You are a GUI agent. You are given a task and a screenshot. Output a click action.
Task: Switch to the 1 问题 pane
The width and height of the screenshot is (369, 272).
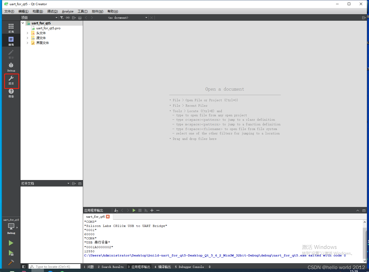(x=89, y=267)
